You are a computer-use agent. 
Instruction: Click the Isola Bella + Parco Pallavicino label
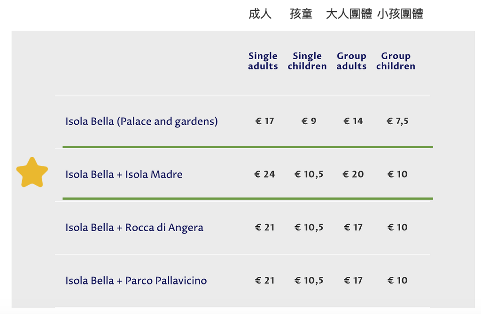(x=136, y=281)
